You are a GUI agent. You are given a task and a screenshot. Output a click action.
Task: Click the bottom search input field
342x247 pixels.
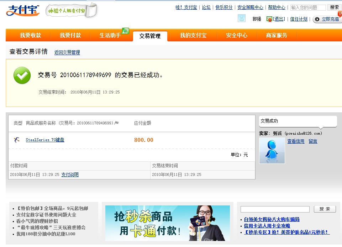pos(275,209)
